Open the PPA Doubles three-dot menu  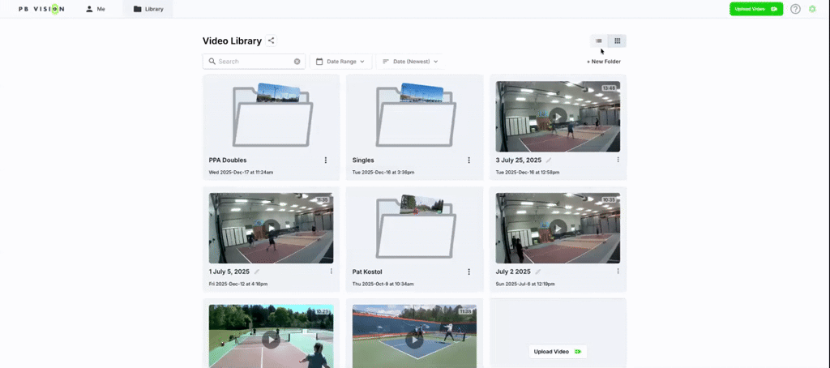(x=326, y=160)
